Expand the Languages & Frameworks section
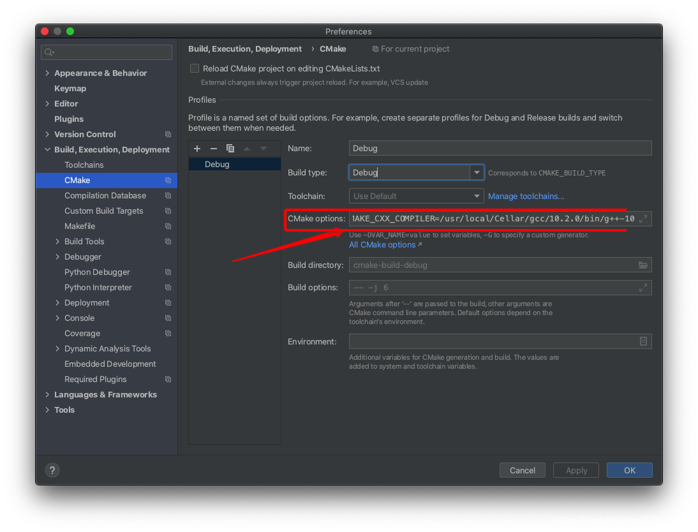This screenshot has width=698, height=532. tap(47, 394)
